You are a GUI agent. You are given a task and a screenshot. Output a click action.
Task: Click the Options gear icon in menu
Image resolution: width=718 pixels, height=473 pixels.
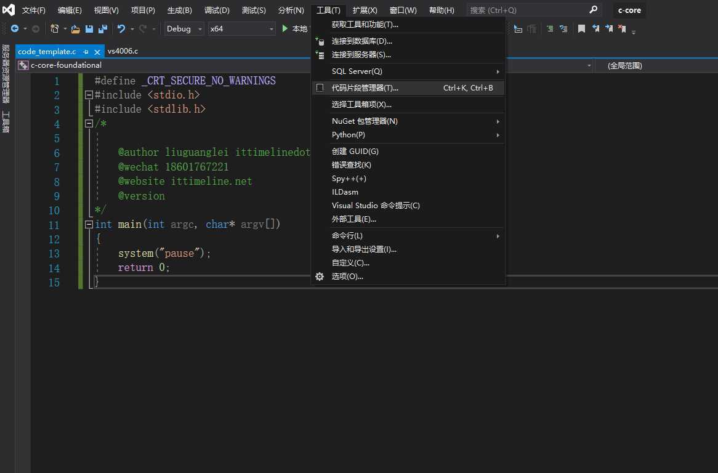320,277
